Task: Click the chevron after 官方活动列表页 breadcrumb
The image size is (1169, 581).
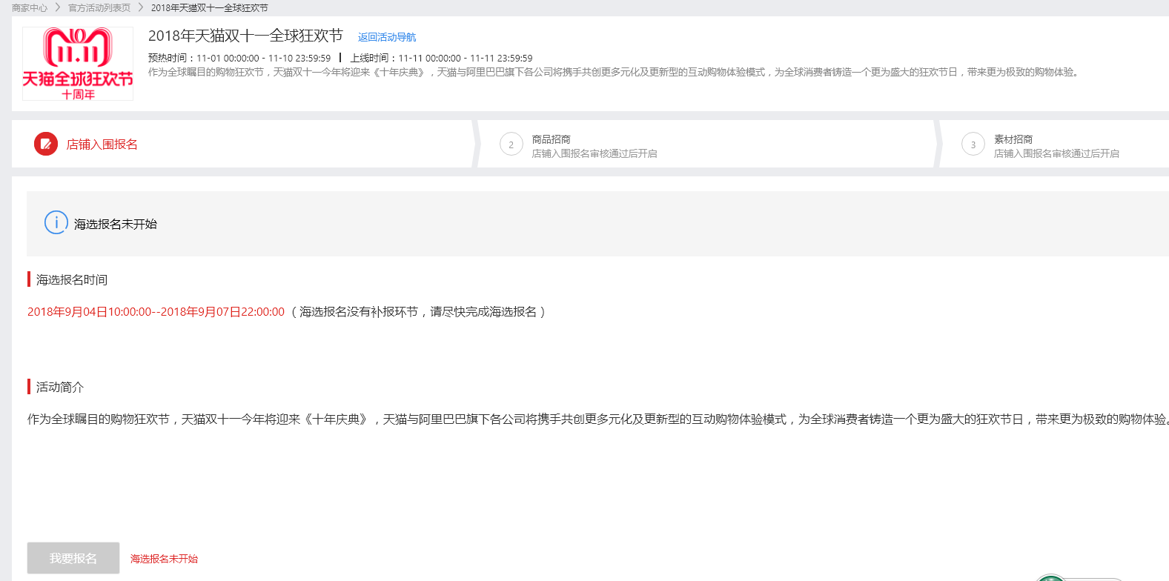Action: (141, 7)
